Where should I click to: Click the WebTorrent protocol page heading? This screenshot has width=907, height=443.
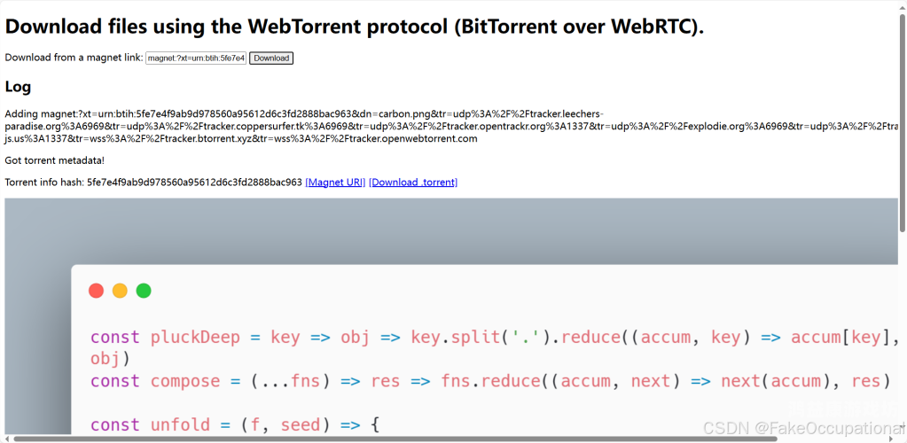coord(355,26)
